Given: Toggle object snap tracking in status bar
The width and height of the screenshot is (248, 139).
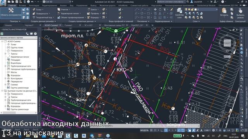Looking at the screenshot, I should click(179, 131).
